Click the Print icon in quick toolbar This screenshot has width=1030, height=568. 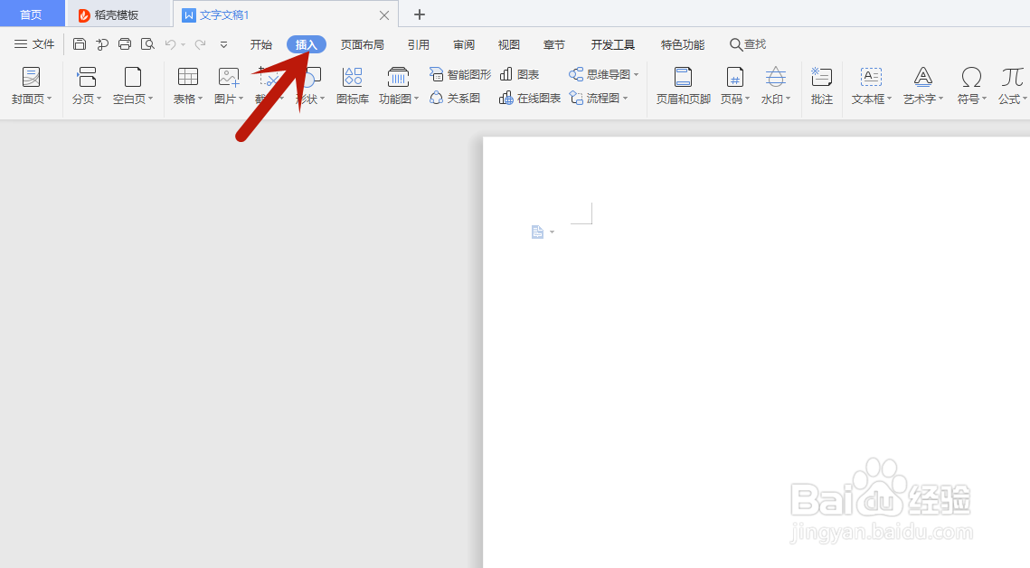coord(124,43)
